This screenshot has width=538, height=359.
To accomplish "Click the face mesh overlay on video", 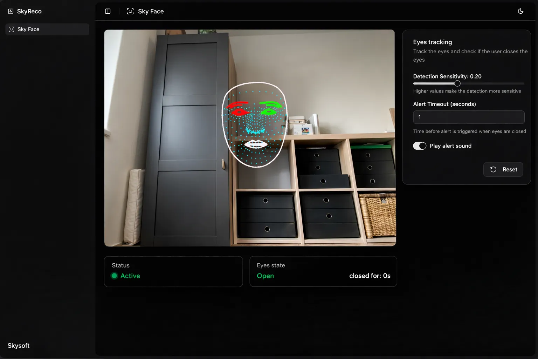I will pyautogui.click(x=255, y=125).
